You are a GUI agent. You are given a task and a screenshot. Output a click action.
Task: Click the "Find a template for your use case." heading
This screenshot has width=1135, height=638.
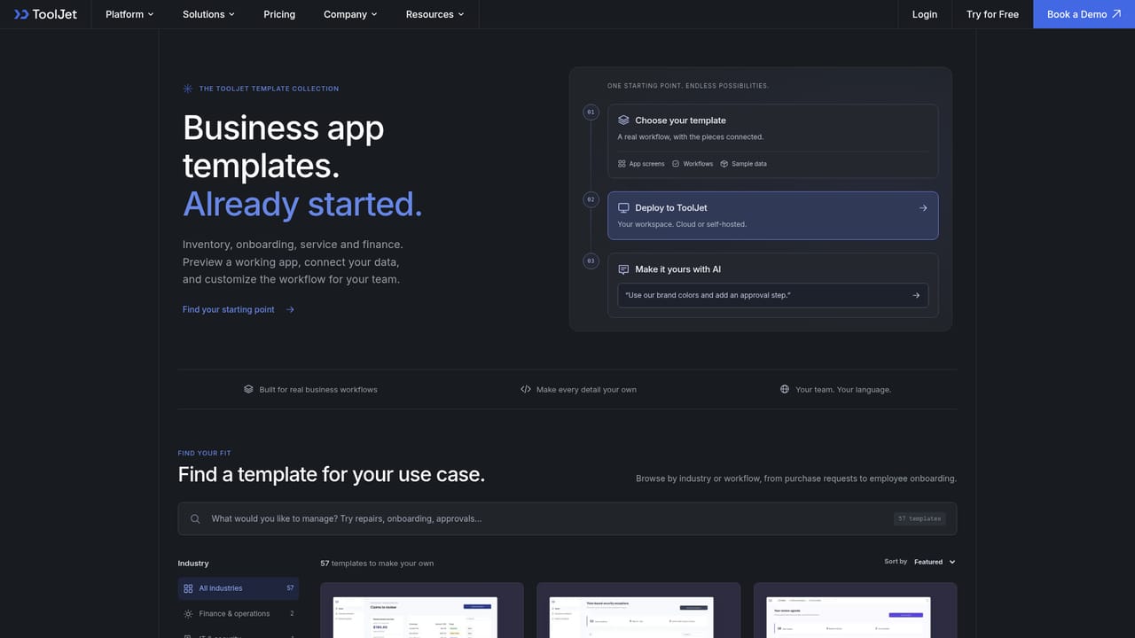tap(332, 474)
